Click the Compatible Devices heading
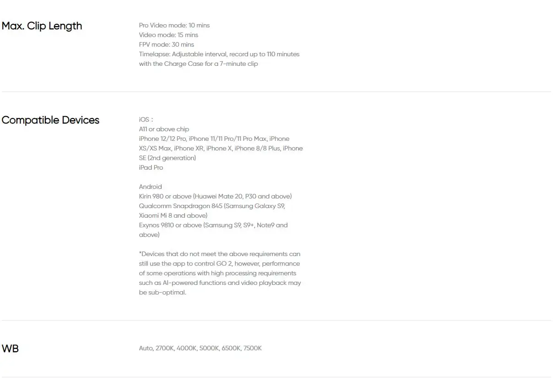Image resolution: width=553 pixels, height=380 pixels. click(50, 120)
